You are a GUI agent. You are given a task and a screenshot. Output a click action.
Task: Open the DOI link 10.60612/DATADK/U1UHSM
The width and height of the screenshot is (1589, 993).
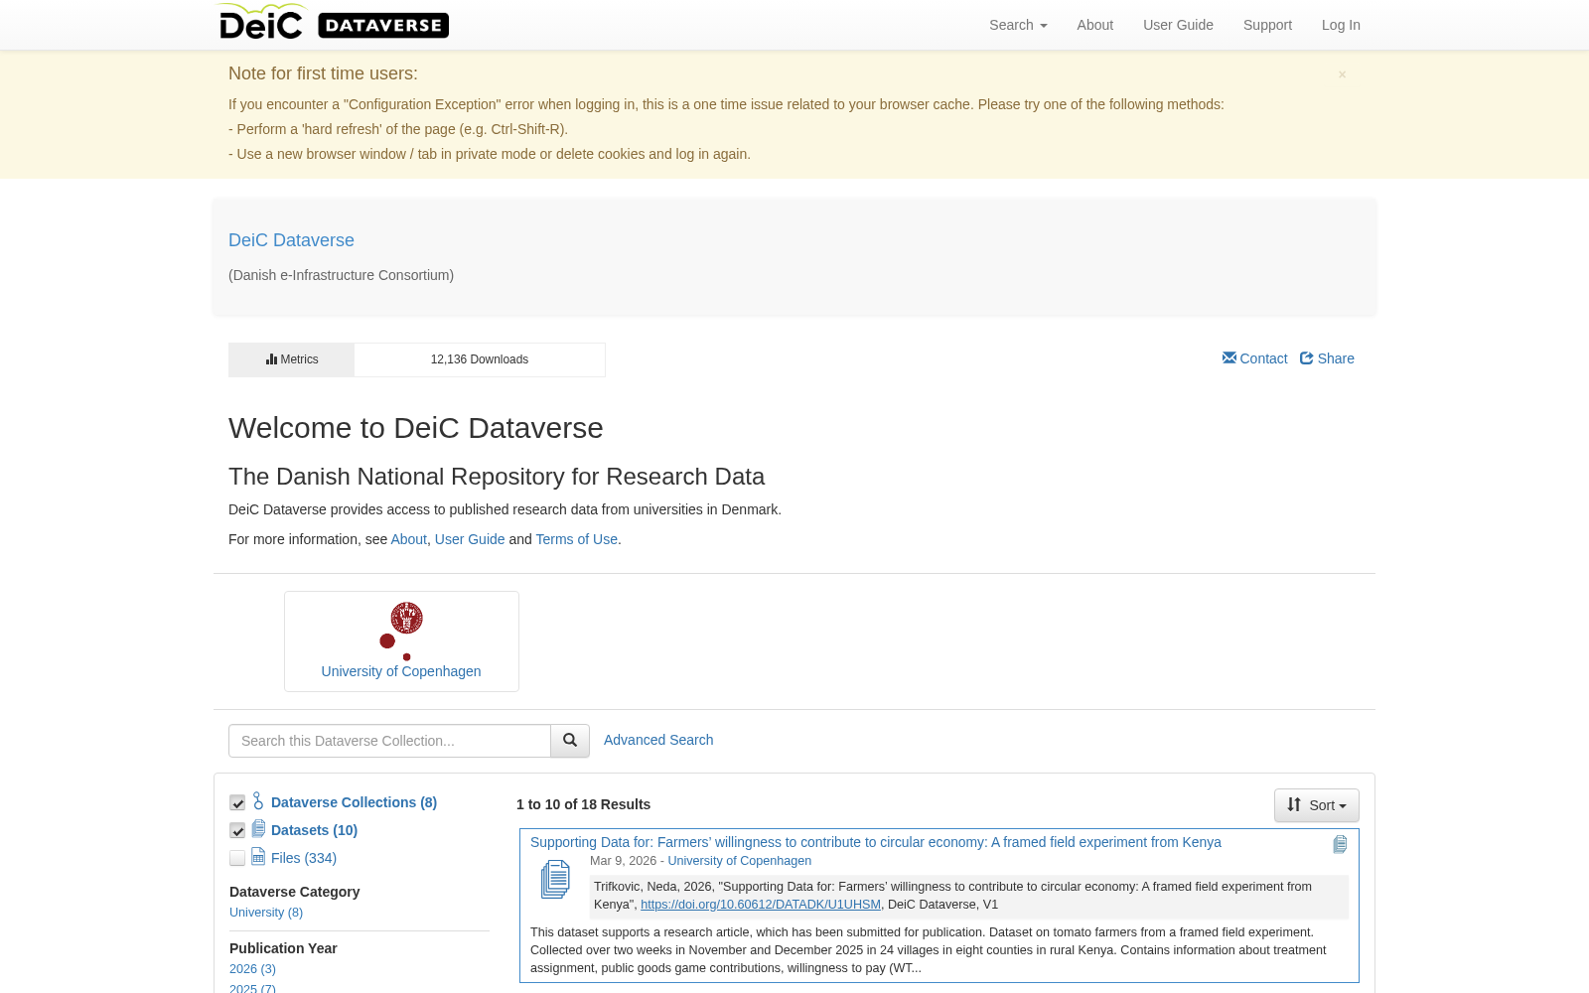pos(761,905)
